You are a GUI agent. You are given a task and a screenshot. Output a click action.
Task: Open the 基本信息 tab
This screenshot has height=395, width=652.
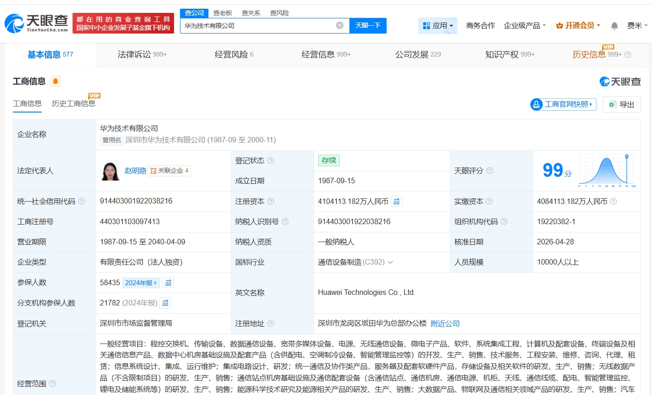coord(51,55)
